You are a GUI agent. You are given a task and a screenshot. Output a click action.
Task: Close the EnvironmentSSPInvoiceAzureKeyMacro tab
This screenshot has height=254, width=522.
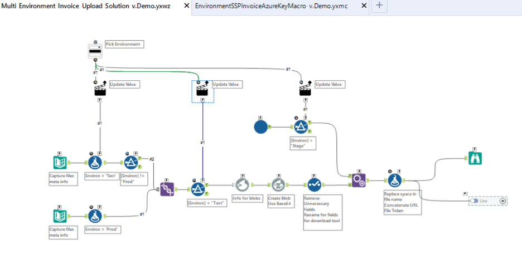click(x=364, y=6)
